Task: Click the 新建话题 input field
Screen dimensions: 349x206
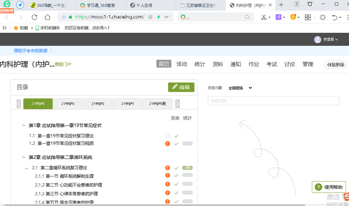Action: (x=273, y=101)
